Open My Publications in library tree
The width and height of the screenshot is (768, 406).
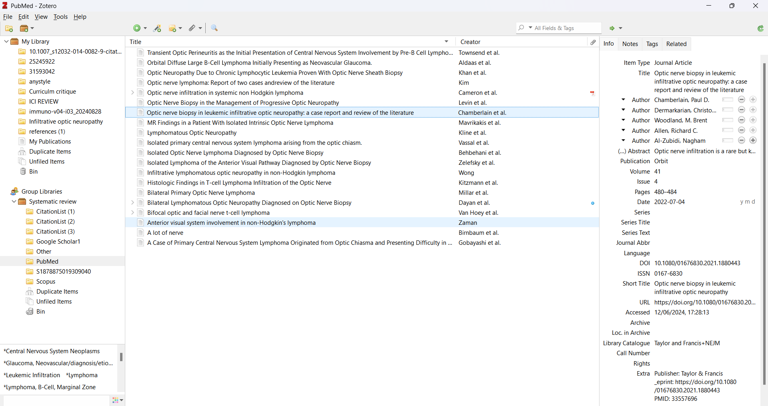[50, 142]
